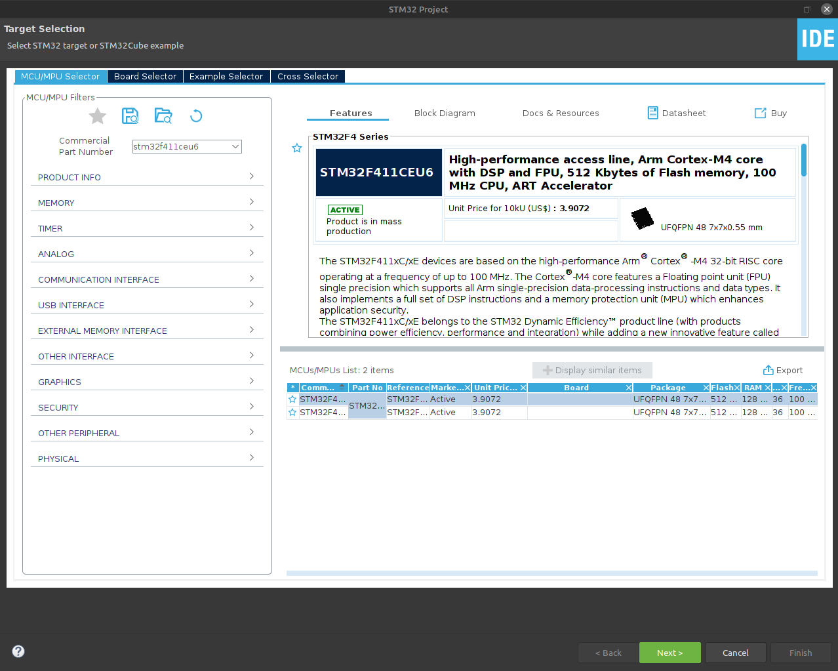Expand the OTHER PERIPHERAL filter section
This screenshot has height=671, width=838.
(147, 433)
